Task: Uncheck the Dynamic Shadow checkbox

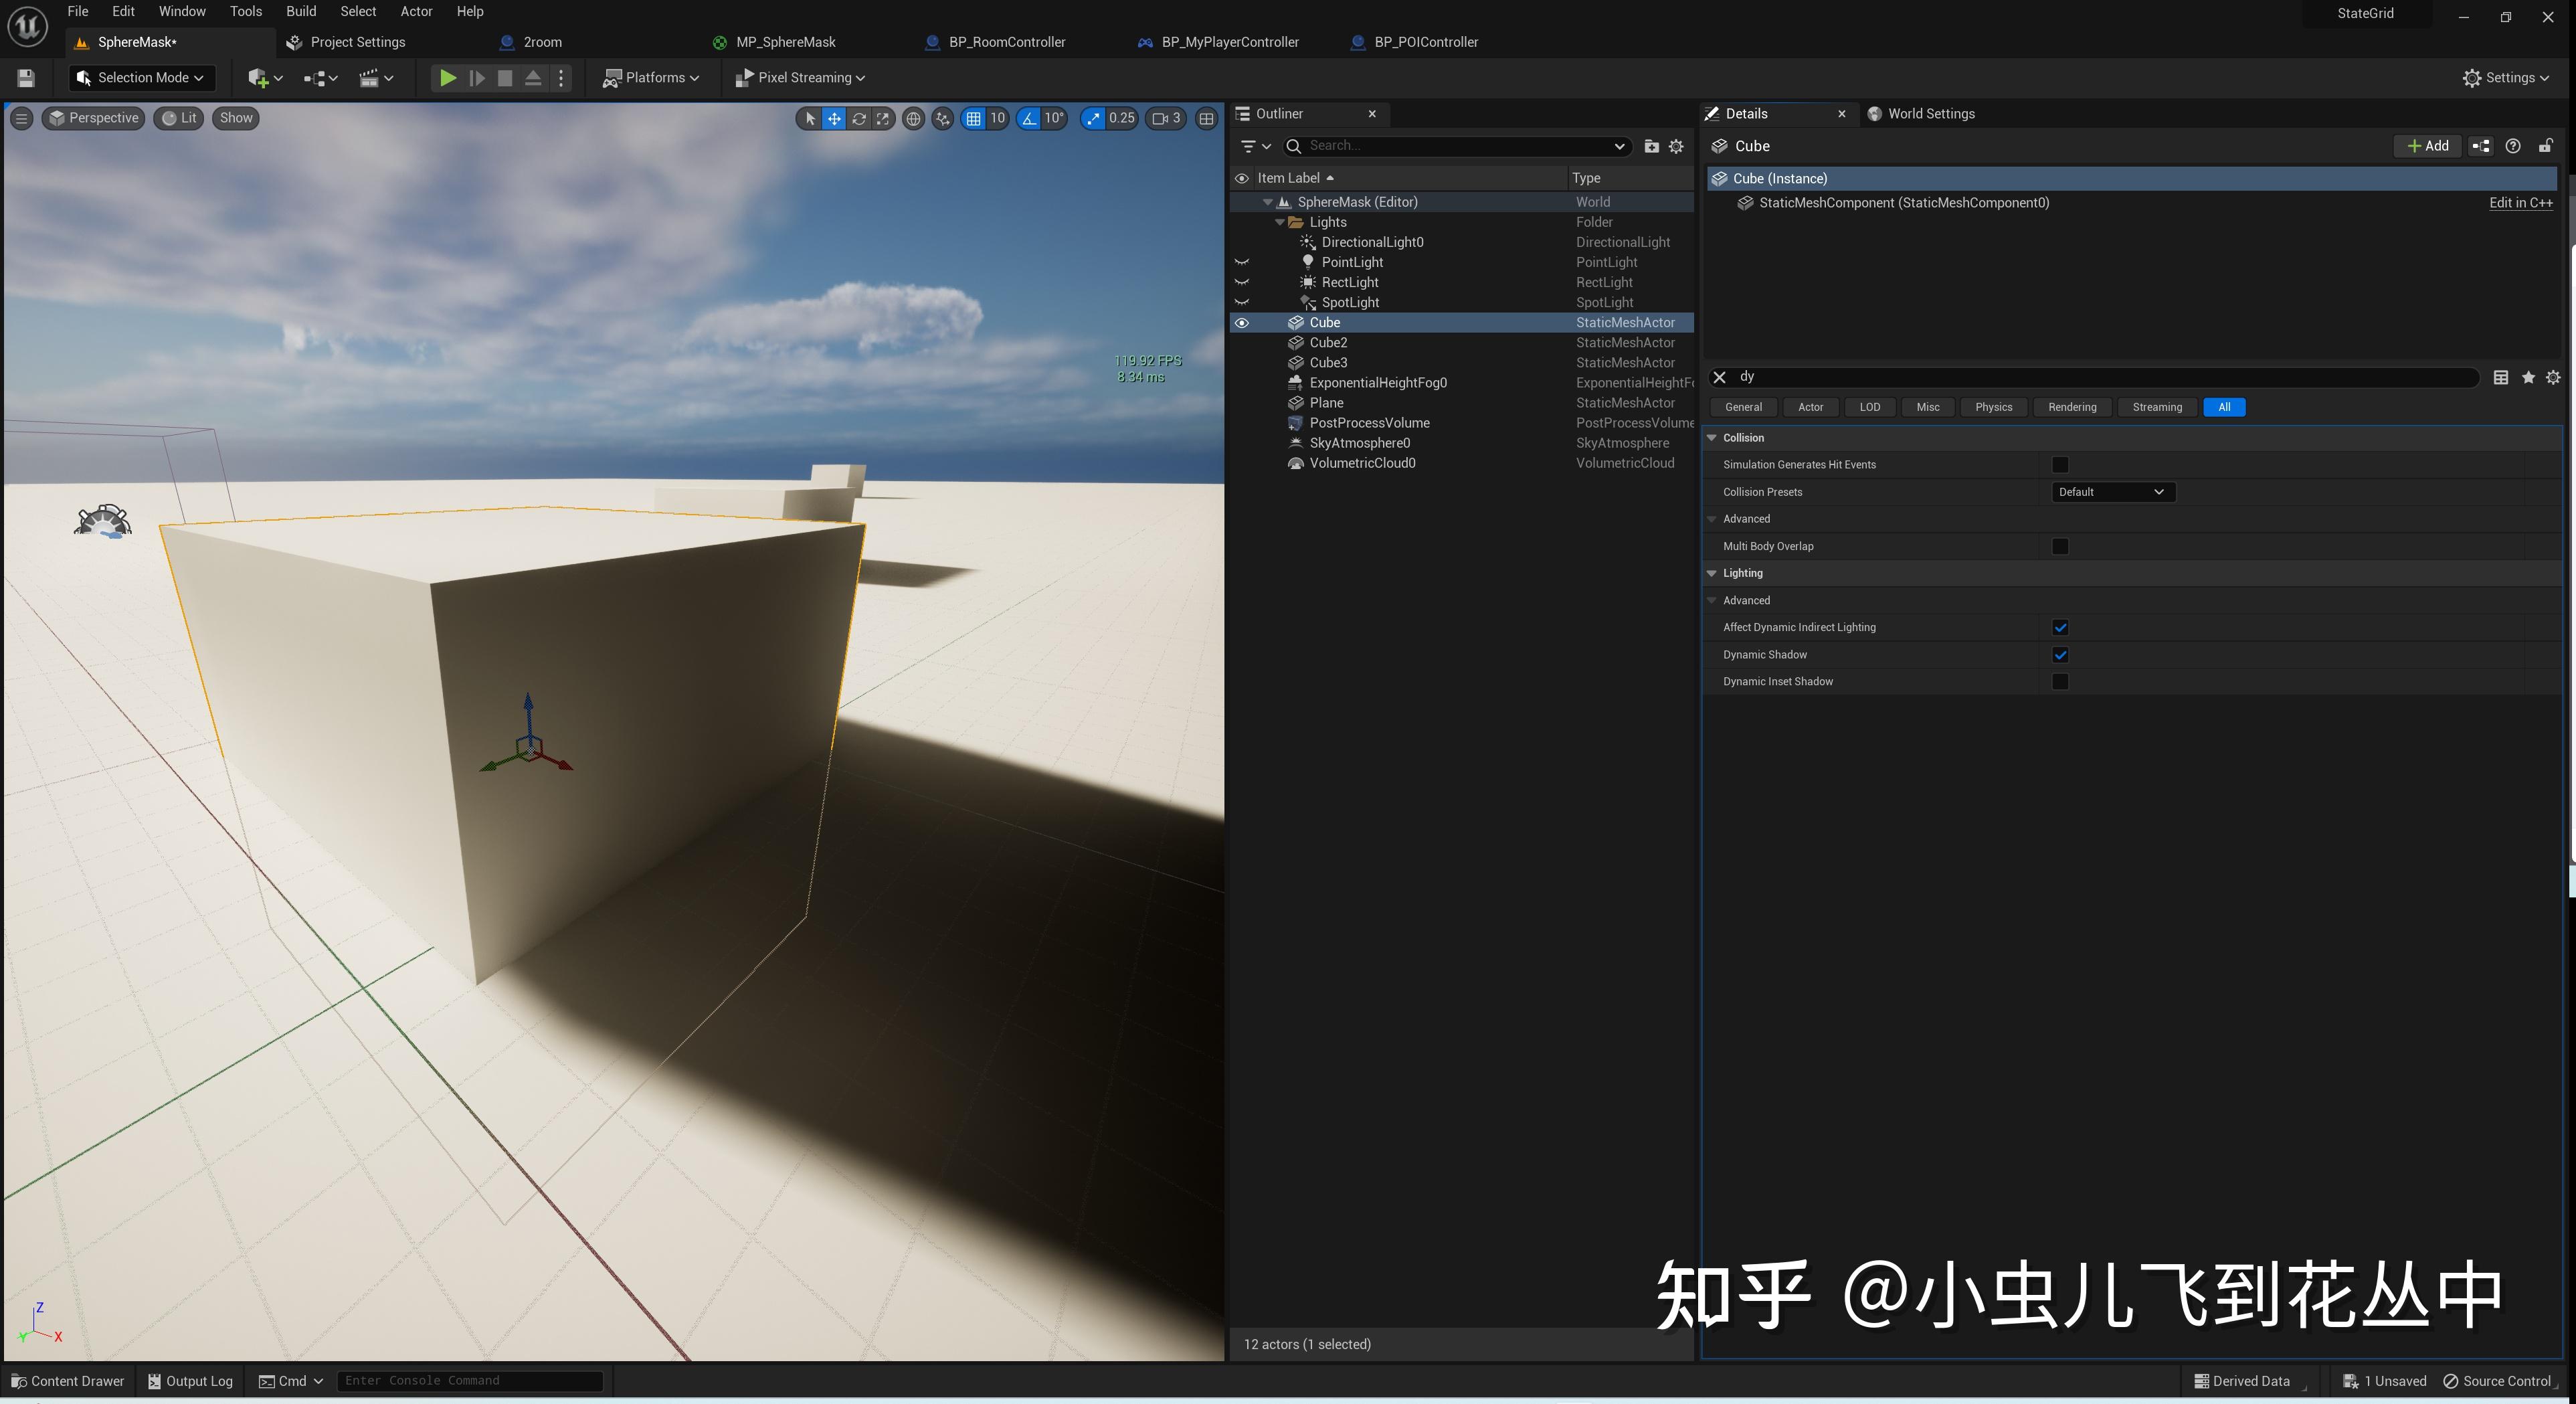Action: click(x=2060, y=655)
